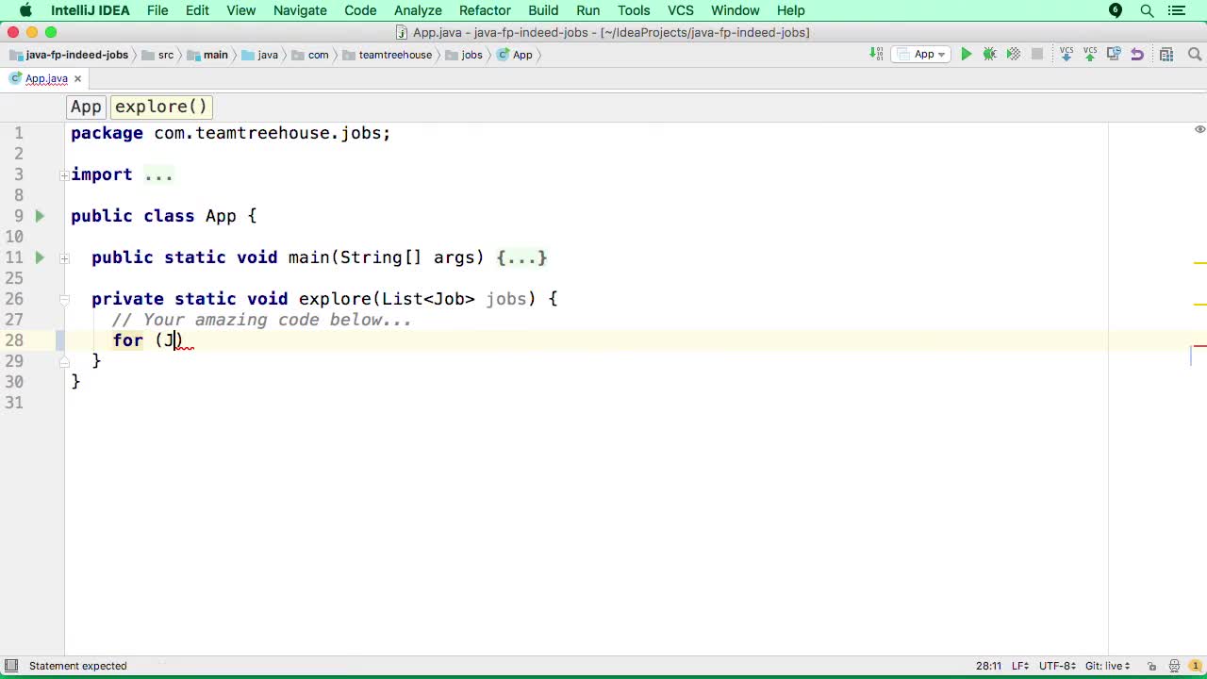This screenshot has height=679, width=1207.
Task: Change file encoding UTF-8 selector
Action: click(x=1057, y=666)
